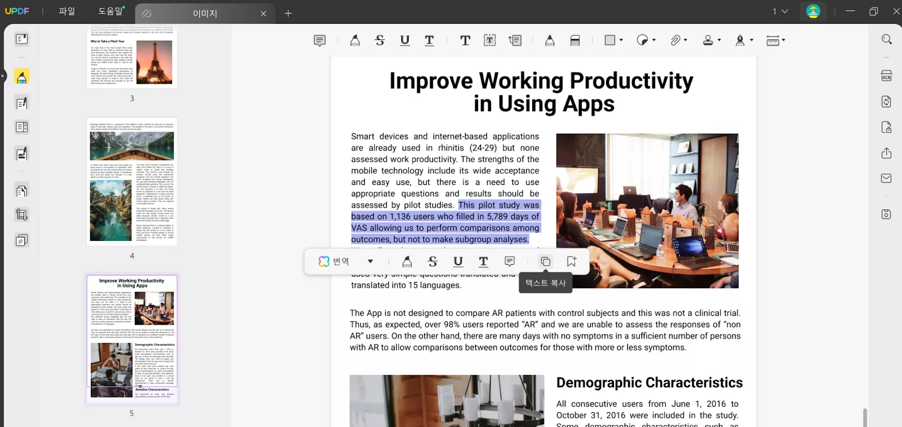Select the Text box tool in top toolbar
This screenshot has width=902, height=427.
point(490,41)
